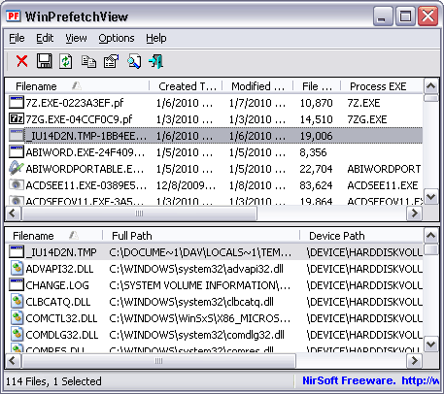Viewport: 444px width, 394px height.
Task: Click lower pane horizontal scrollbar thumb
Action: (158, 361)
